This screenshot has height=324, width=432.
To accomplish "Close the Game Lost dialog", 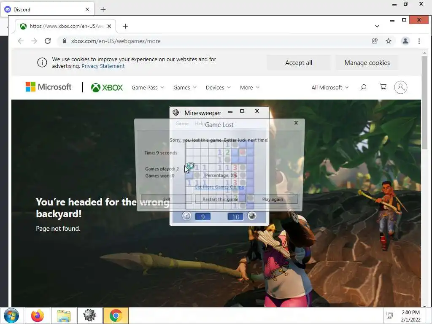I will pyautogui.click(x=296, y=123).
